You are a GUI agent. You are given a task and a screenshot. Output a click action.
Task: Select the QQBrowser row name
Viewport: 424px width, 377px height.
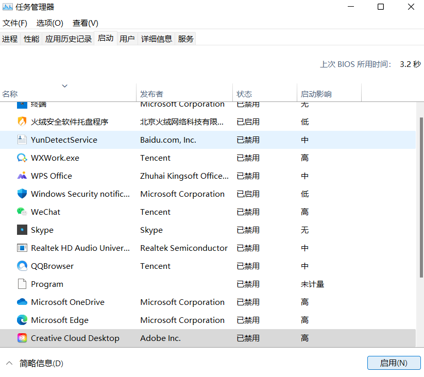click(x=52, y=266)
